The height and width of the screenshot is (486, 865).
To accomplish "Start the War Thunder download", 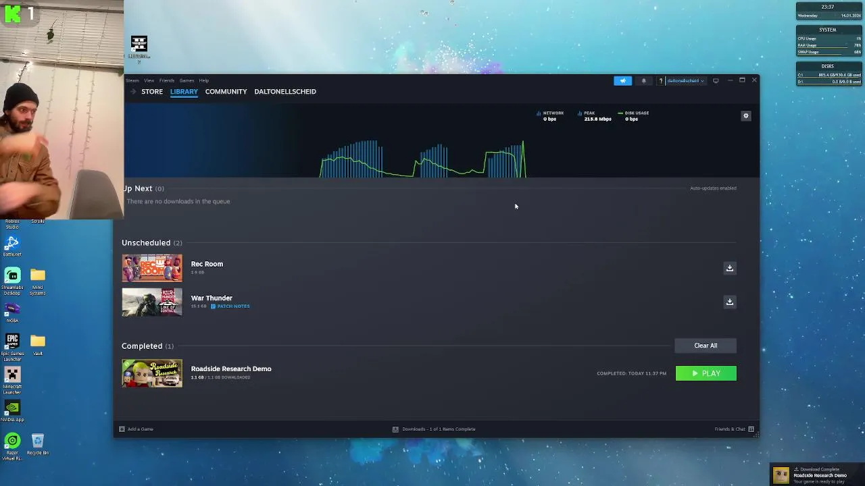I will (x=729, y=302).
